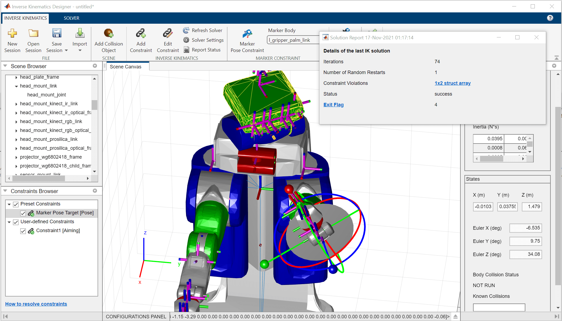
Task: Open the Save Session dropdown arrow
Action: (66, 51)
